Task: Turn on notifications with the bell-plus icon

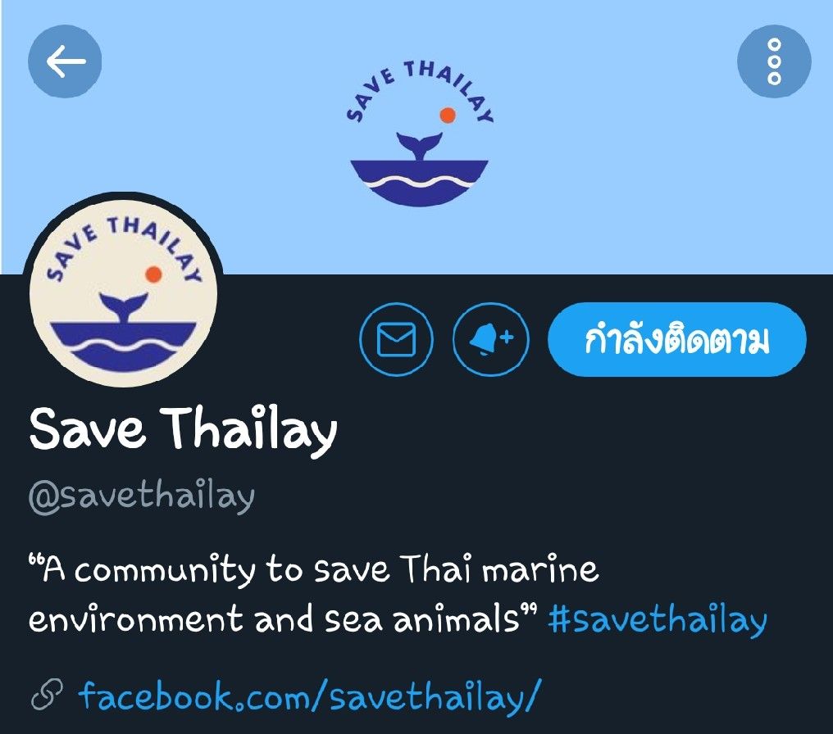Action: 491,339
